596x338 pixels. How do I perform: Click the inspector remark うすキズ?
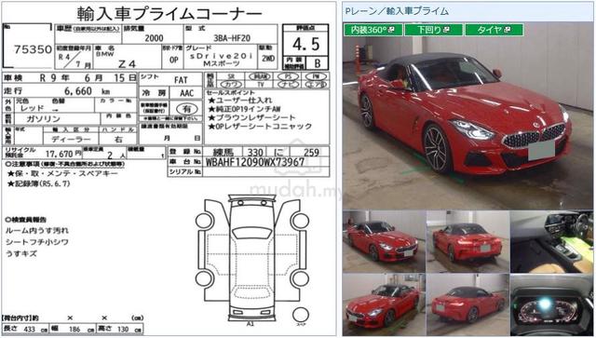click(x=21, y=253)
